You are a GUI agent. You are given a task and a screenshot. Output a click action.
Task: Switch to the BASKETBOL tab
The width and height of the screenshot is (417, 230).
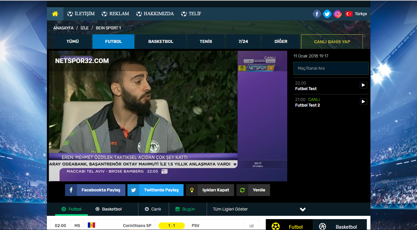[x=161, y=42]
